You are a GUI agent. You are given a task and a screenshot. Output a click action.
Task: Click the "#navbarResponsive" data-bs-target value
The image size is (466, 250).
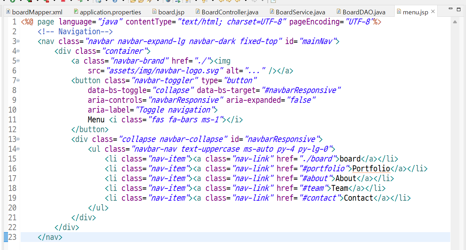click(301, 90)
